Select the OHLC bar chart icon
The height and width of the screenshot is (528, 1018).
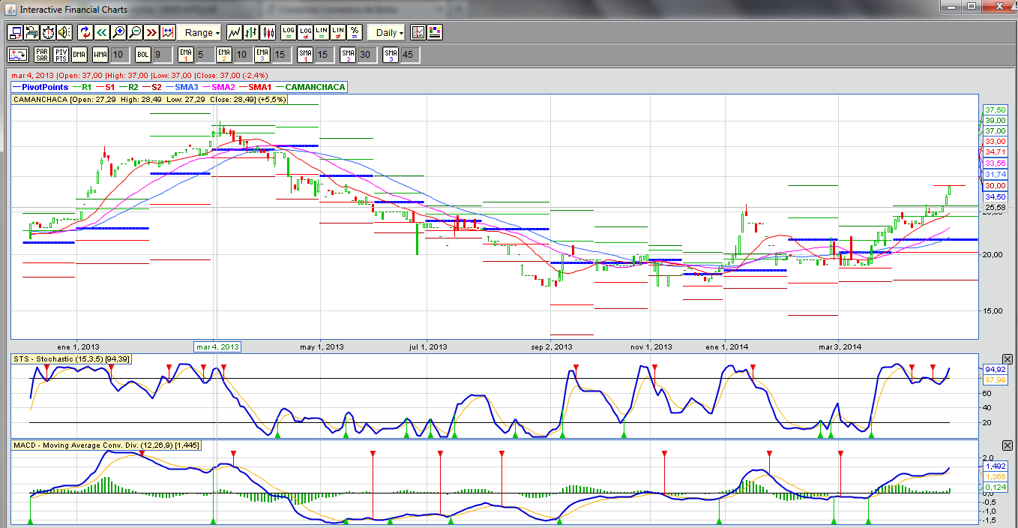click(x=252, y=32)
